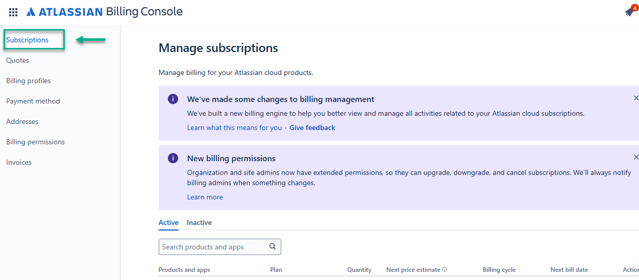
Task: Click the Give feedback link
Action: 312,128
